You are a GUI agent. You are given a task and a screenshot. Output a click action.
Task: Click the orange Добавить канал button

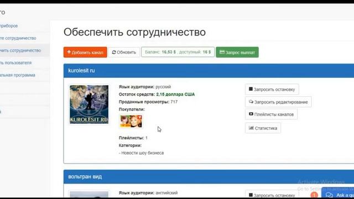coord(85,53)
